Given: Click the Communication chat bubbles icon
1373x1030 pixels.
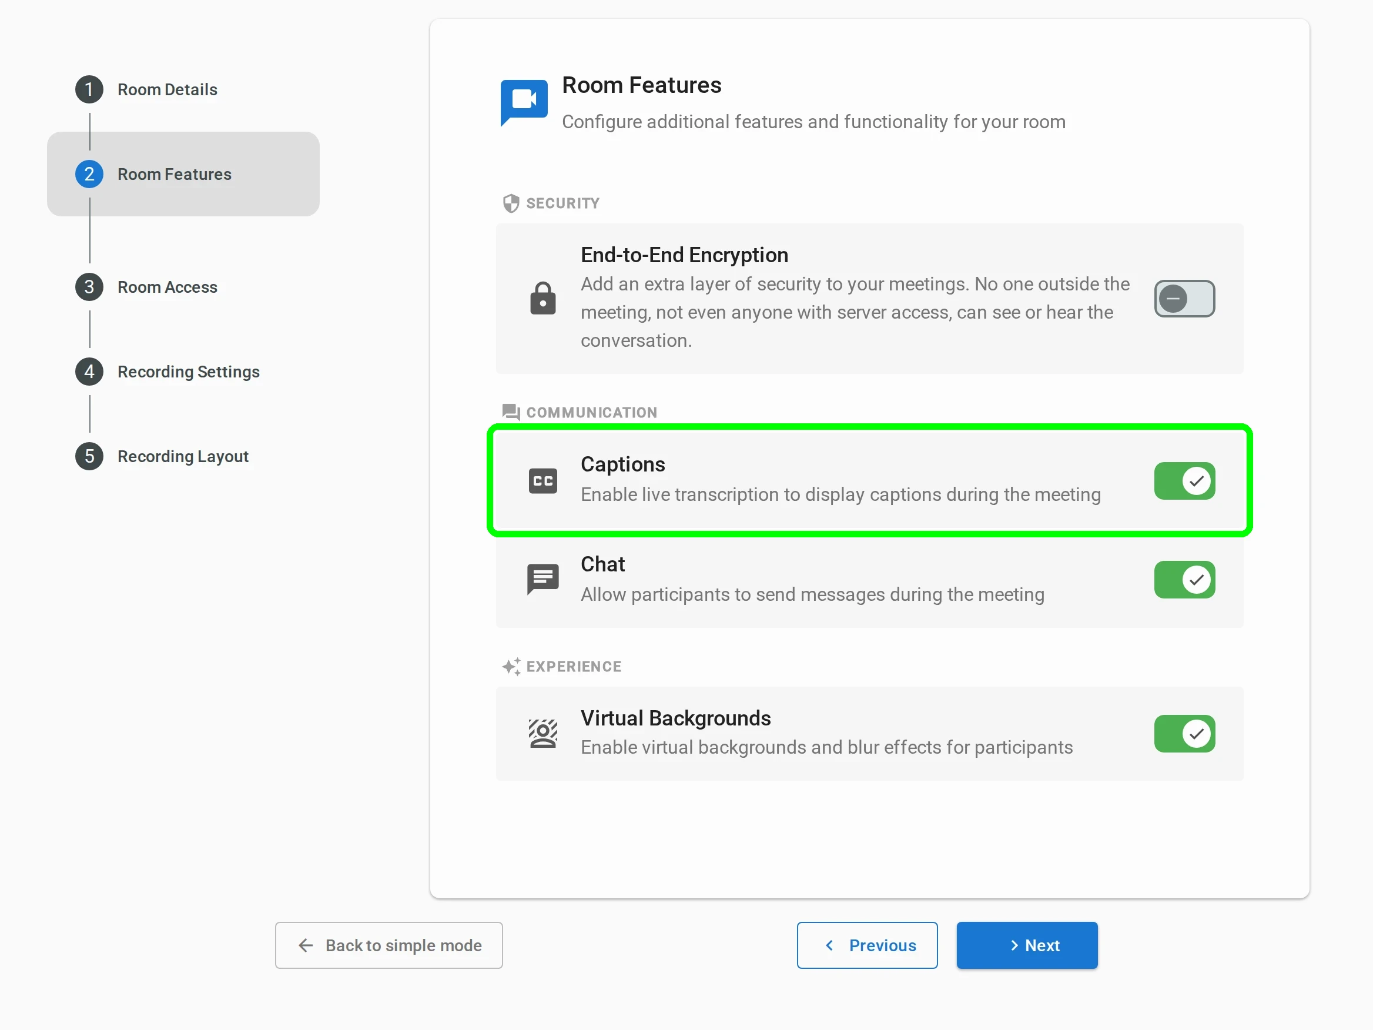Looking at the screenshot, I should click(x=511, y=412).
